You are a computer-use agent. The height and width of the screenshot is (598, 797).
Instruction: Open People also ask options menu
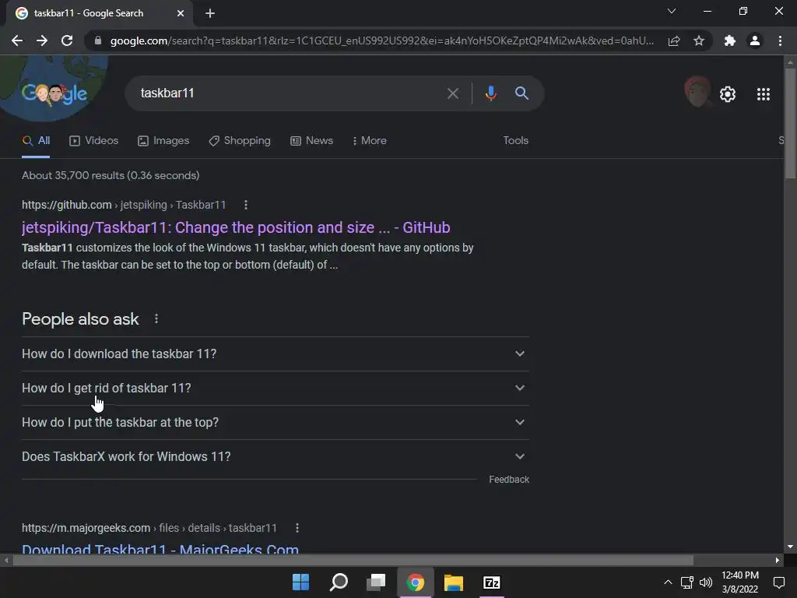(x=156, y=318)
